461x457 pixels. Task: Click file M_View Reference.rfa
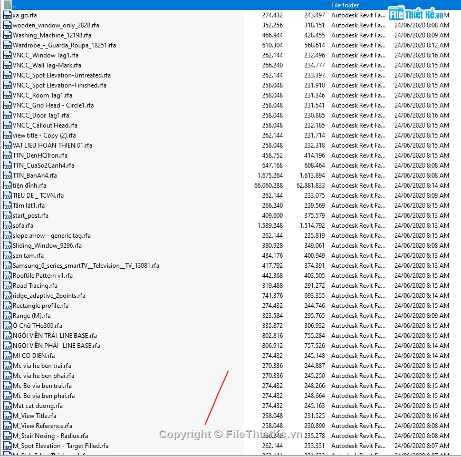[42, 426]
